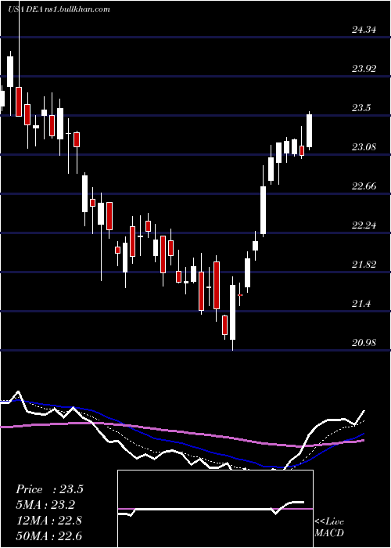
Task: Click the 22.66 price axis label
Action: pyautogui.click(x=364, y=186)
